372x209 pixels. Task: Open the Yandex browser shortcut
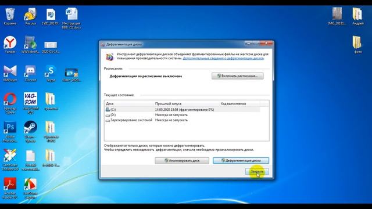[x=10, y=45]
